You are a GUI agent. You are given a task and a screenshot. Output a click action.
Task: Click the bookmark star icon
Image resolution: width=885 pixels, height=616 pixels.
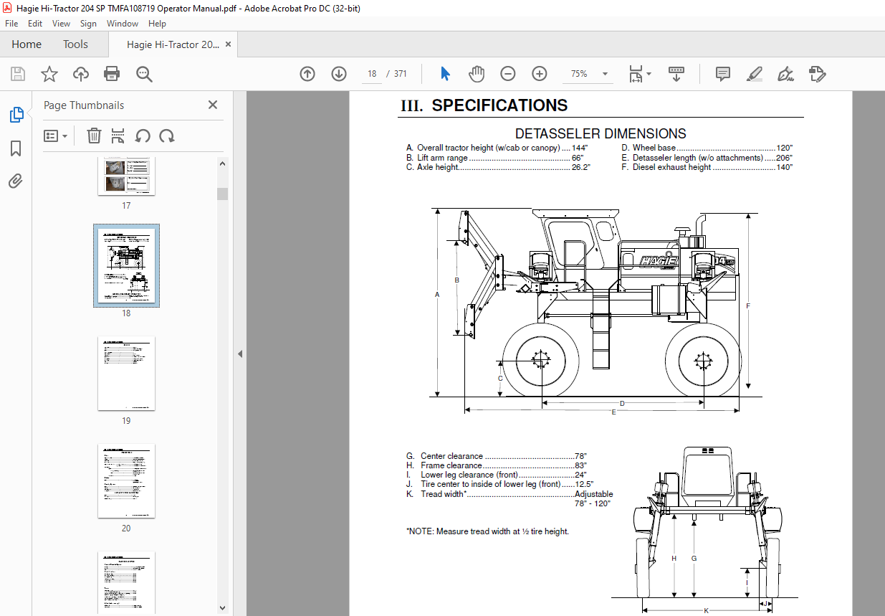pos(49,74)
